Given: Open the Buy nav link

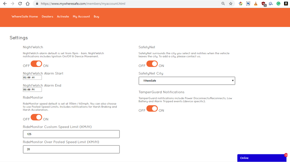Looking at the screenshot, I should pos(96,16).
